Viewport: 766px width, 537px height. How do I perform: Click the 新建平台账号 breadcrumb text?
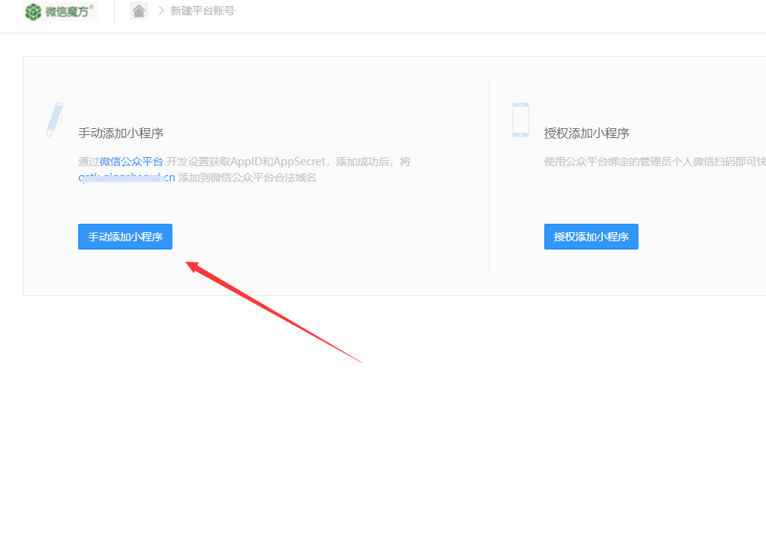(202, 11)
